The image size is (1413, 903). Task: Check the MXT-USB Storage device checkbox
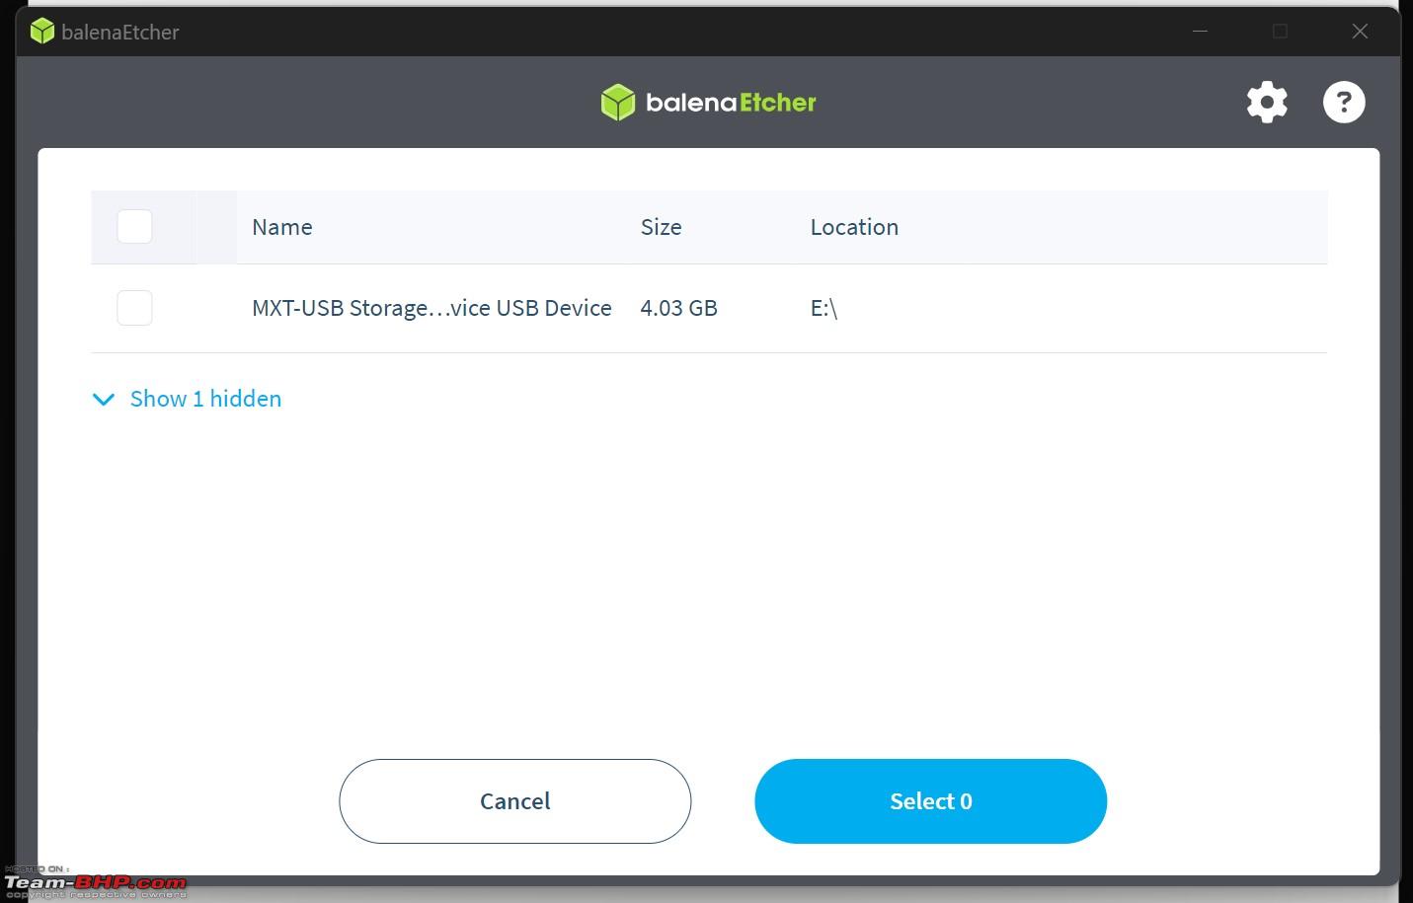coord(134,308)
